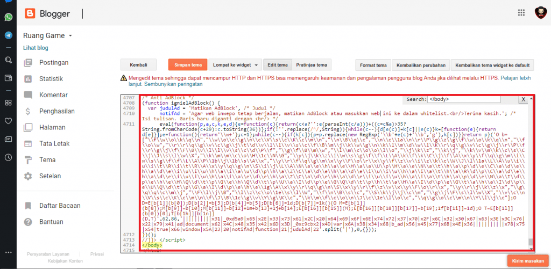Click Kembalikan tema widget ke default

(x=492, y=65)
